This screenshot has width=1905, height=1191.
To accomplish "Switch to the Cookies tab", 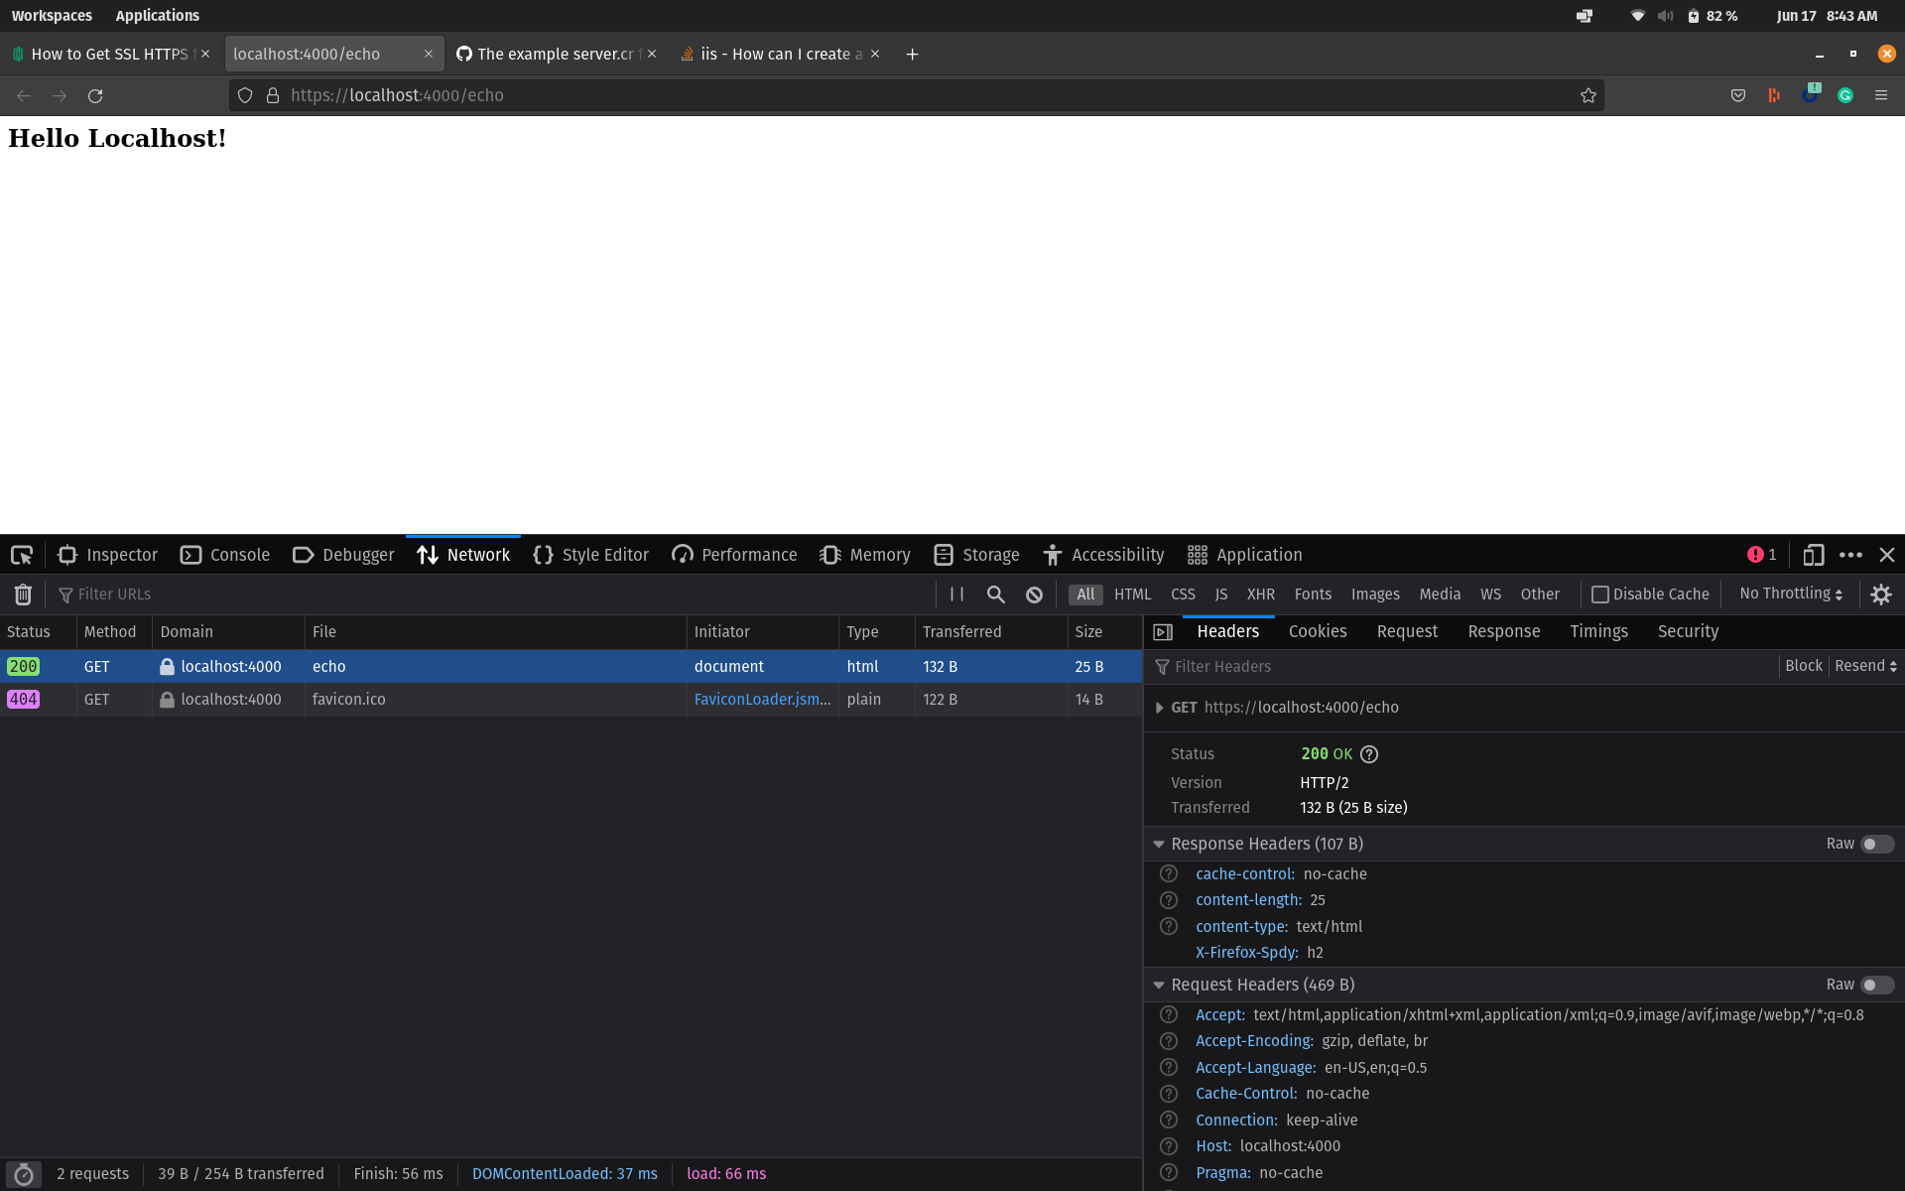I will pyautogui.click(x=1317, y=631).
